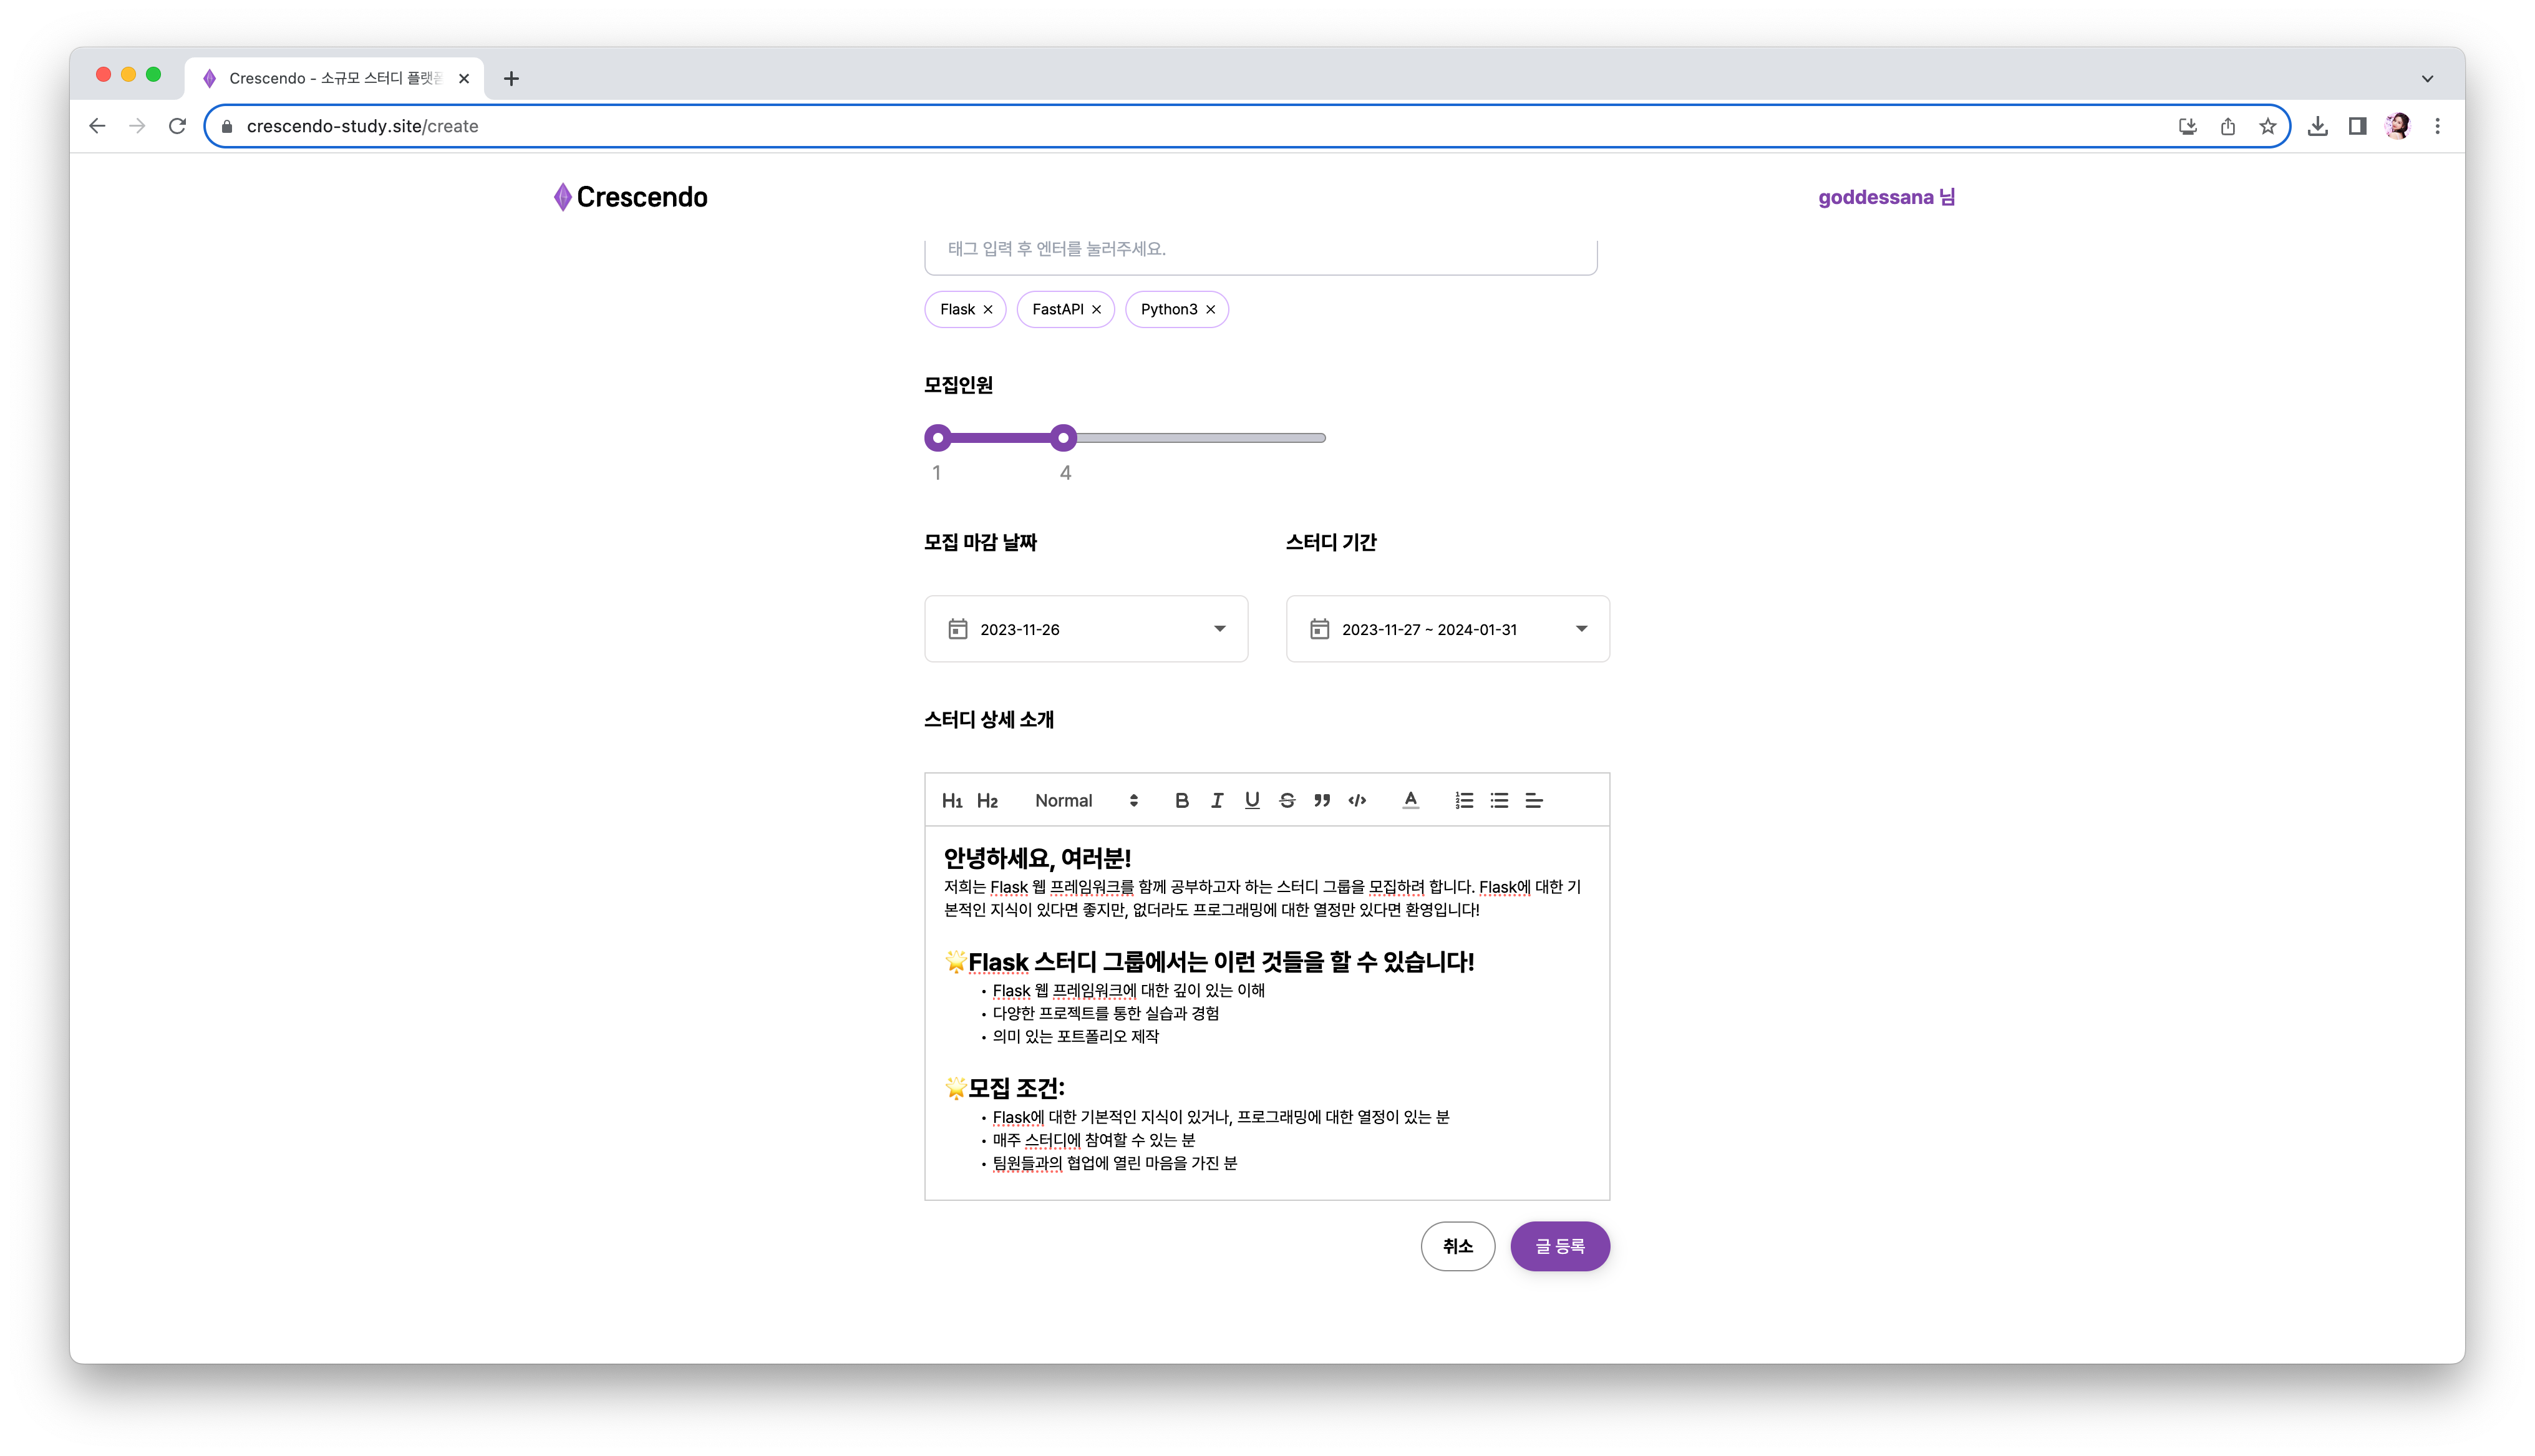Toggle underline formatting button
Image resolution: width=2535 pixels, height=1456 pixels.
pos(1251,800)
